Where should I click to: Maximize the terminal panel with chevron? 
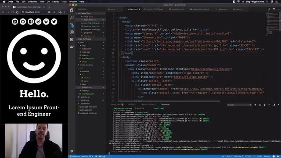[x=269, y=105]
